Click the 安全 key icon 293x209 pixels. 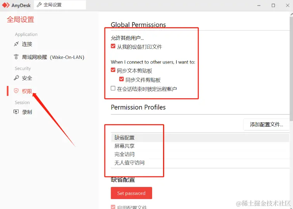tap(16, 78)
